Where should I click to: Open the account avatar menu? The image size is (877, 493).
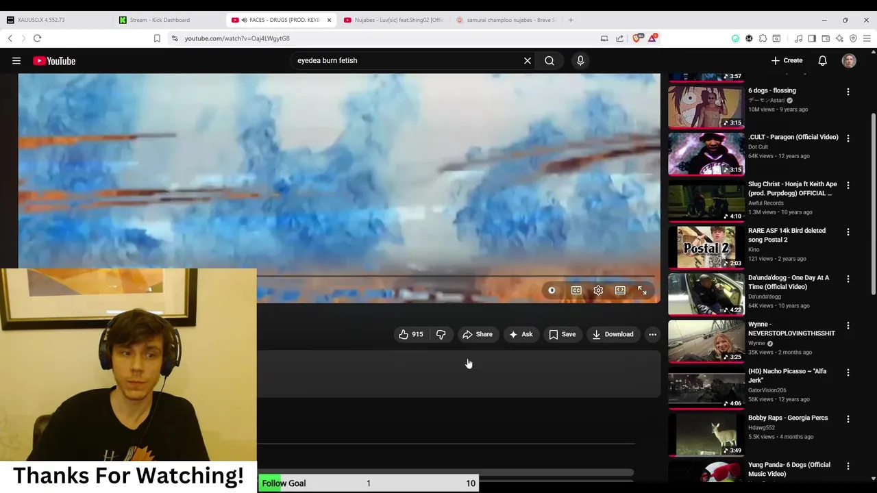849,61
